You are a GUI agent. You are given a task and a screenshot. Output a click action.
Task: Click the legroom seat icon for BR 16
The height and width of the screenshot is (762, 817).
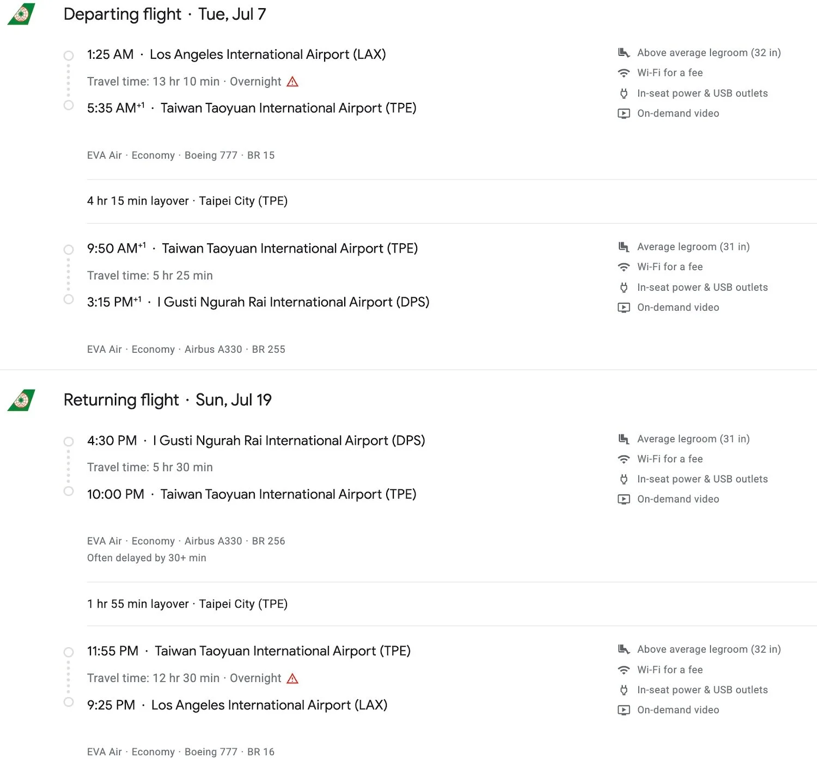pos(624,649)
